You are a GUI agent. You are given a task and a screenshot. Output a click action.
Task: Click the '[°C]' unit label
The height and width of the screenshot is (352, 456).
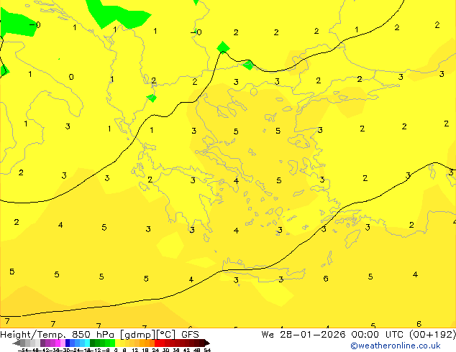pos(165,335)
